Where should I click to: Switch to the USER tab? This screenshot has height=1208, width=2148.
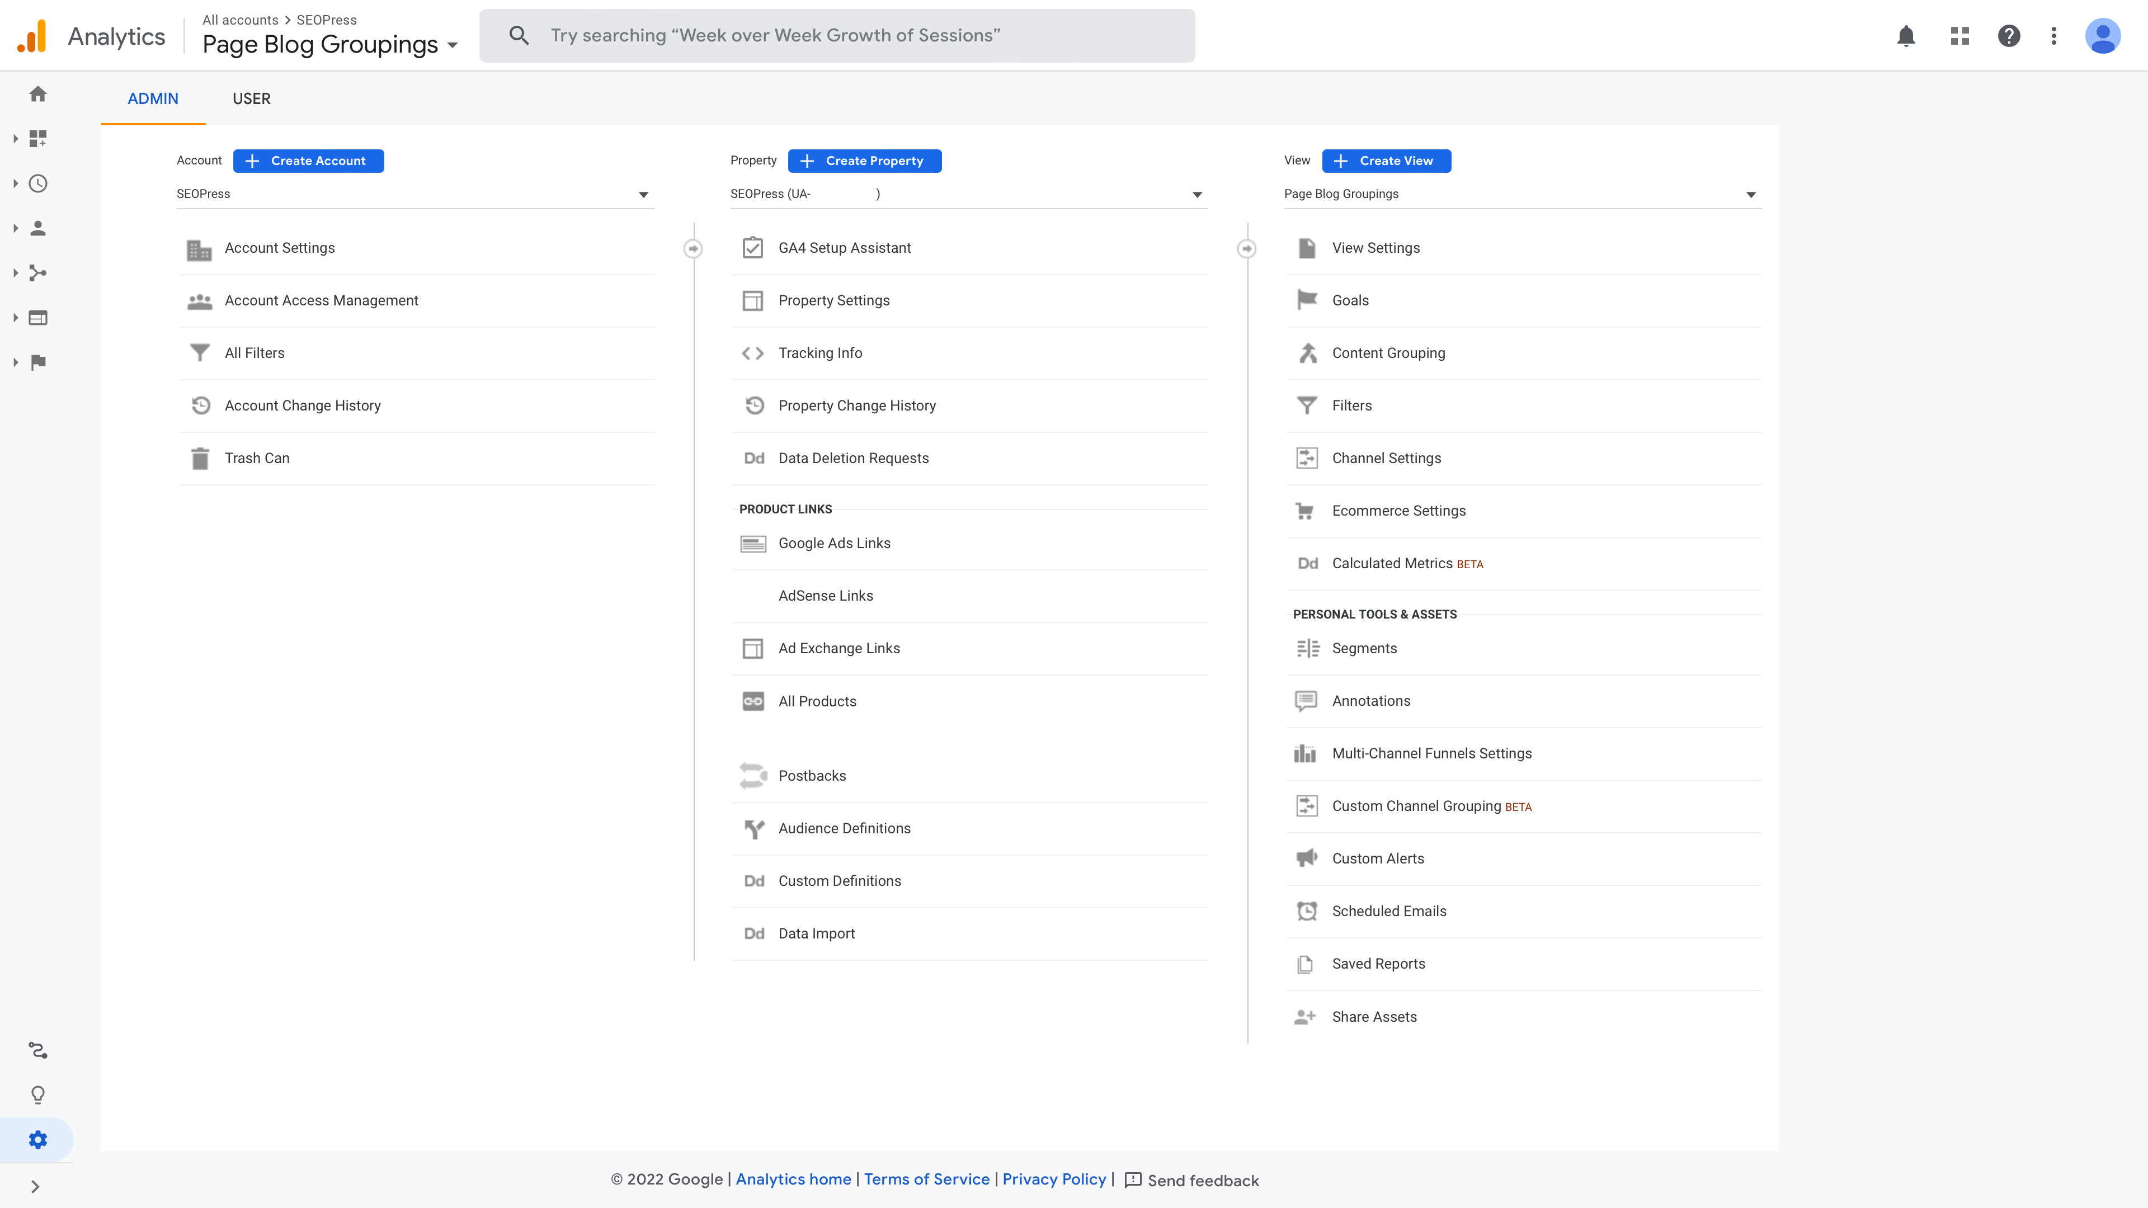point(251,98)
